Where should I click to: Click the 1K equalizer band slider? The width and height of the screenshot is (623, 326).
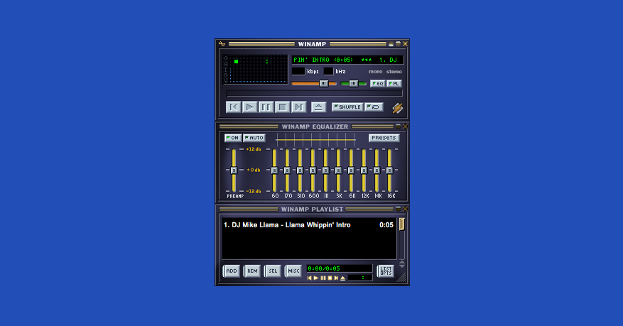click(325, 170)
